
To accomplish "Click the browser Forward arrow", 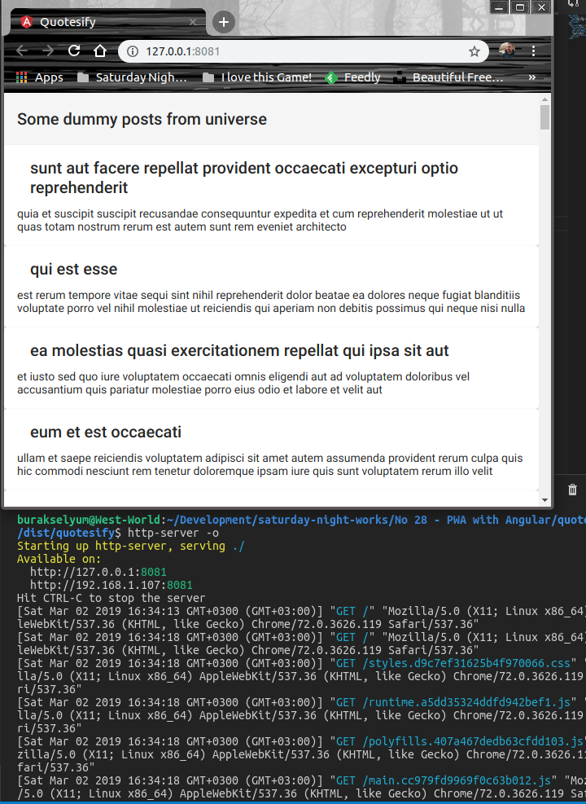I will click(x=48, y=51).
